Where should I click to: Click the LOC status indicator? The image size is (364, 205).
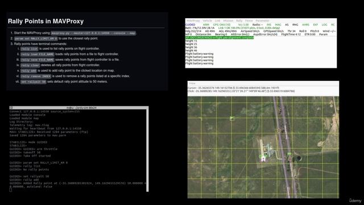coord(324,24)
